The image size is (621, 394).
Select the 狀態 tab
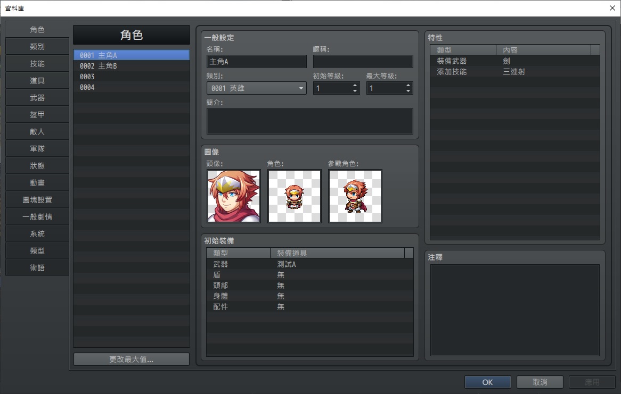37,166
